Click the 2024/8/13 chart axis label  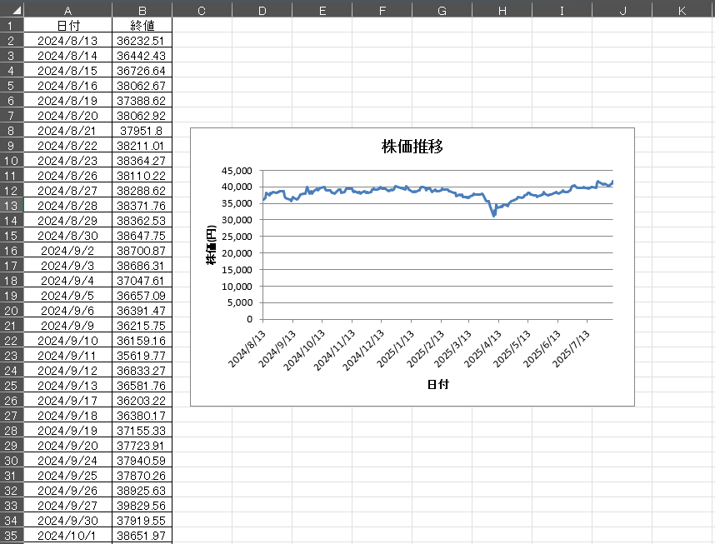247,349
